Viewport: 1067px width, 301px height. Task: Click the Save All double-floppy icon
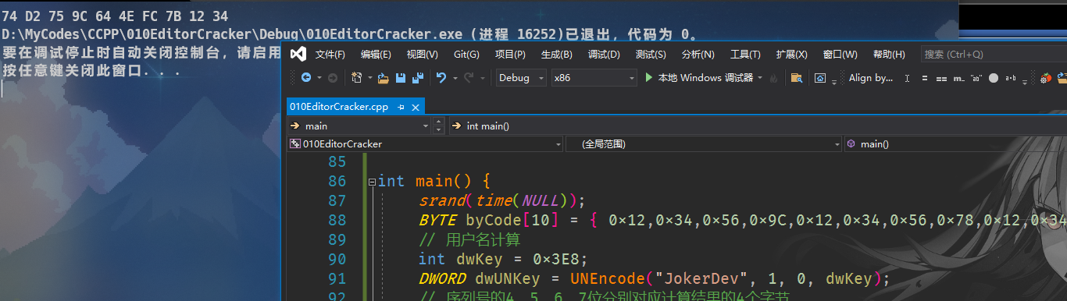418,78
